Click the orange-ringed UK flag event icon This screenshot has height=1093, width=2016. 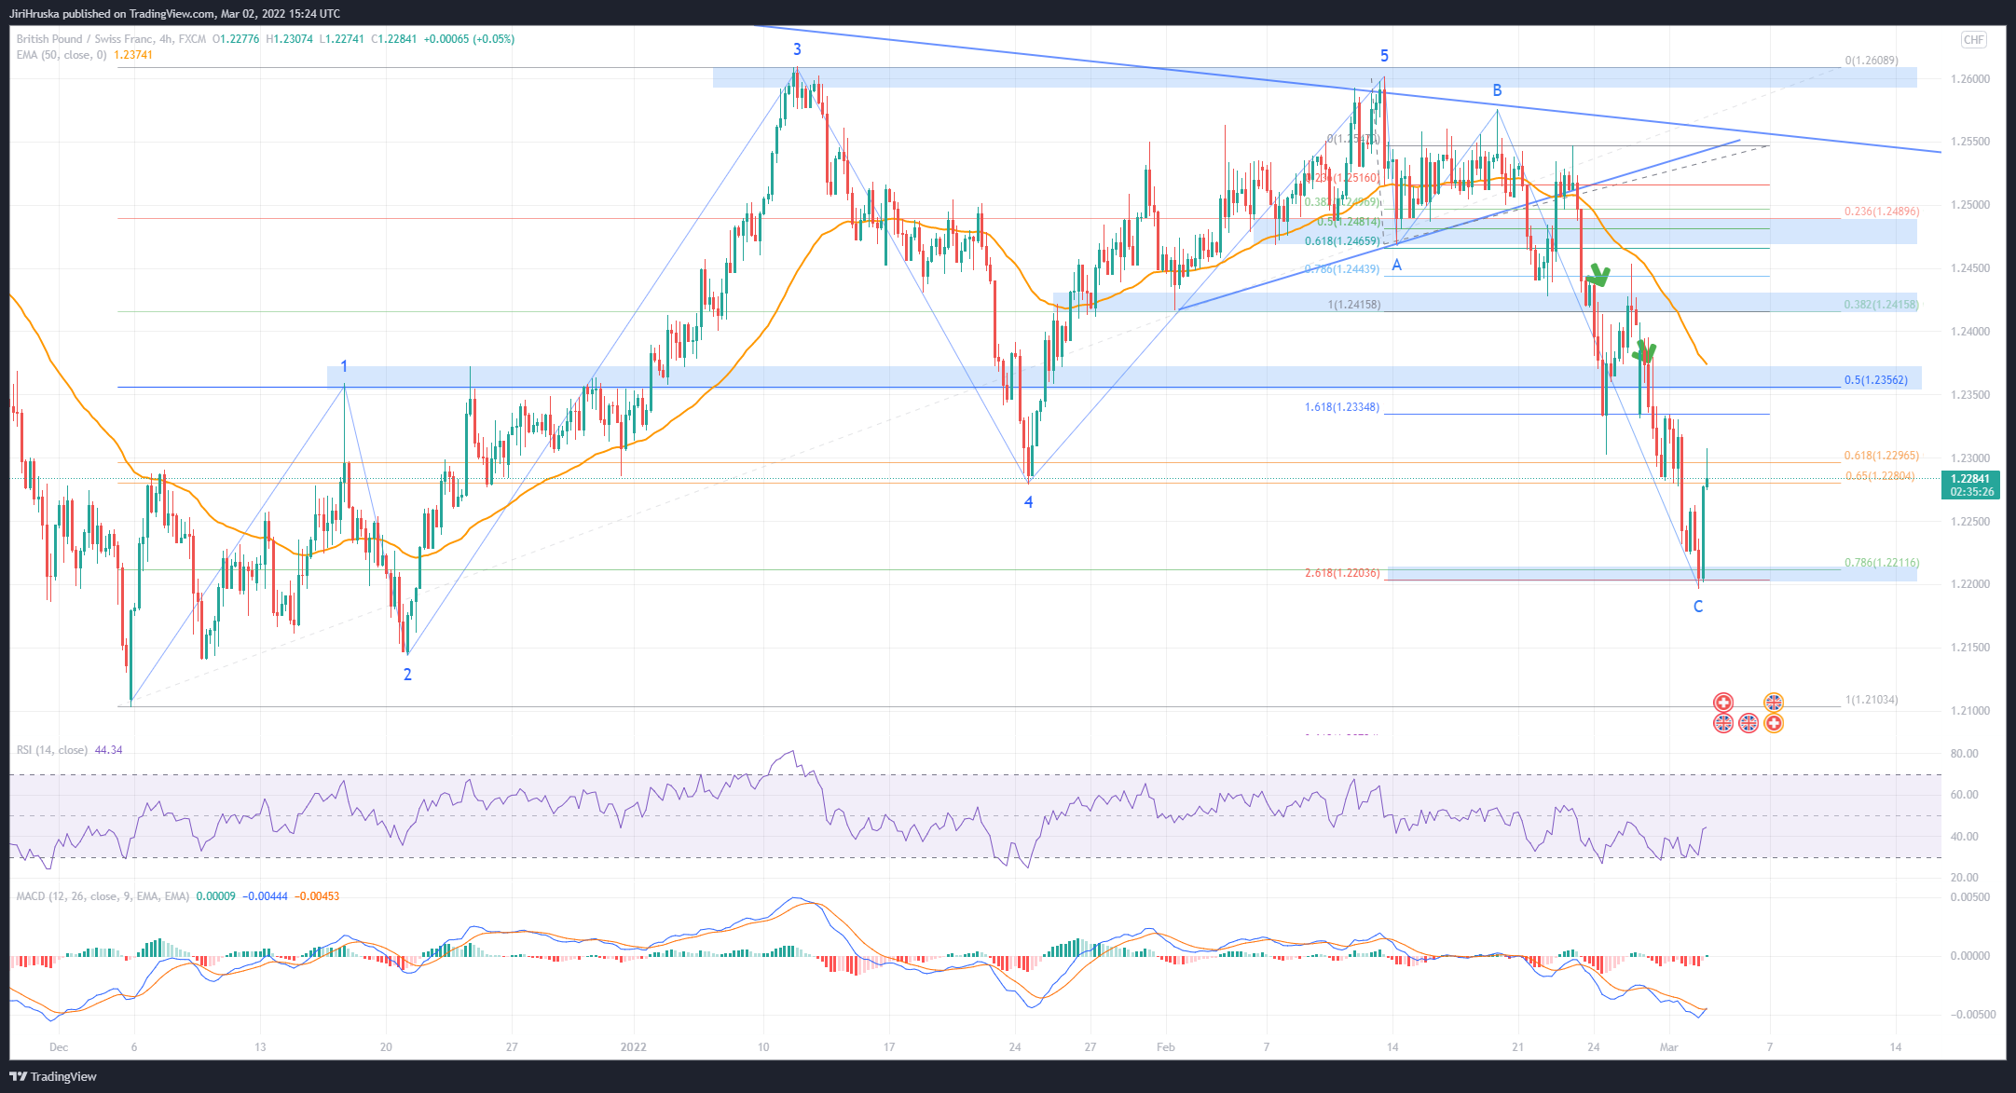point(1773,703)
